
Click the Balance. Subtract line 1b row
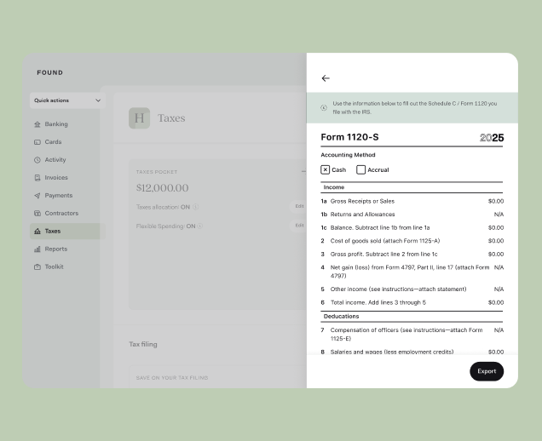412,227
